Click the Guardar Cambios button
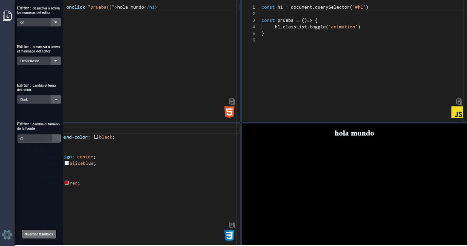This screenshot has height=246, width=467. click(x=39, y=234)
